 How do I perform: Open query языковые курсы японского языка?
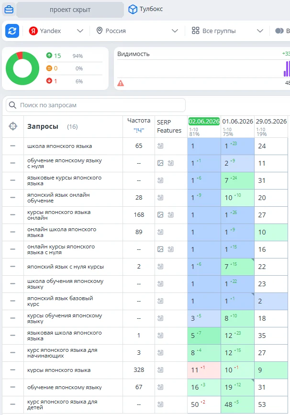pyautogui.click(x=65, y=180)
